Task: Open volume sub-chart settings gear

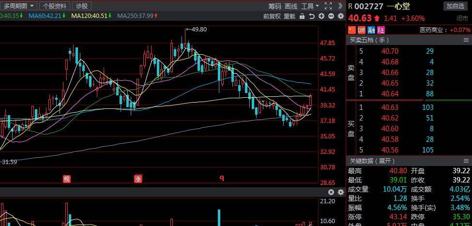Action: tap(340, 192)
